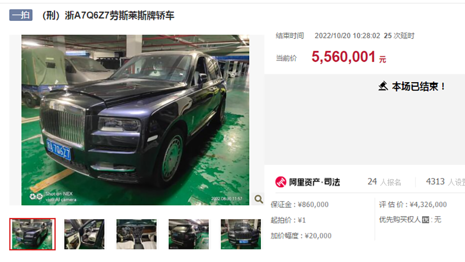Click the red 阿里资产 logo icon
The width and height of the screenshot is (465, 262).
pos(280,182)
